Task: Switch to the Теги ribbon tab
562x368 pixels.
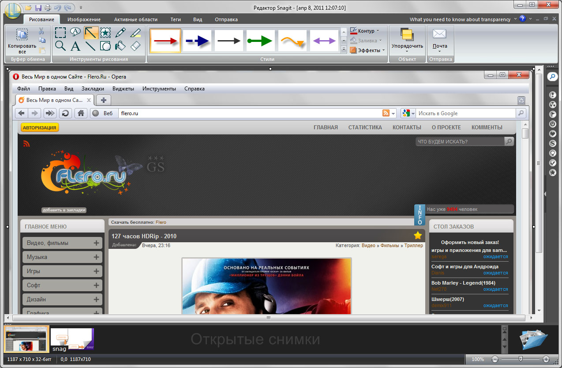Action: (x=176, y=19)
